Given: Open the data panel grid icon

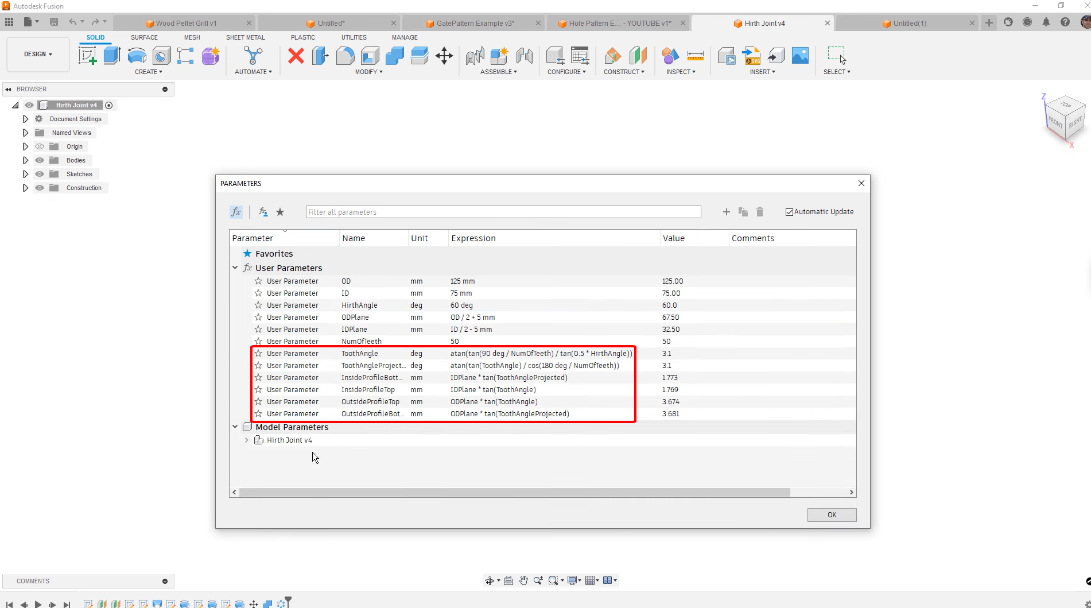Looking at the screenshot, I should (9, 22).
